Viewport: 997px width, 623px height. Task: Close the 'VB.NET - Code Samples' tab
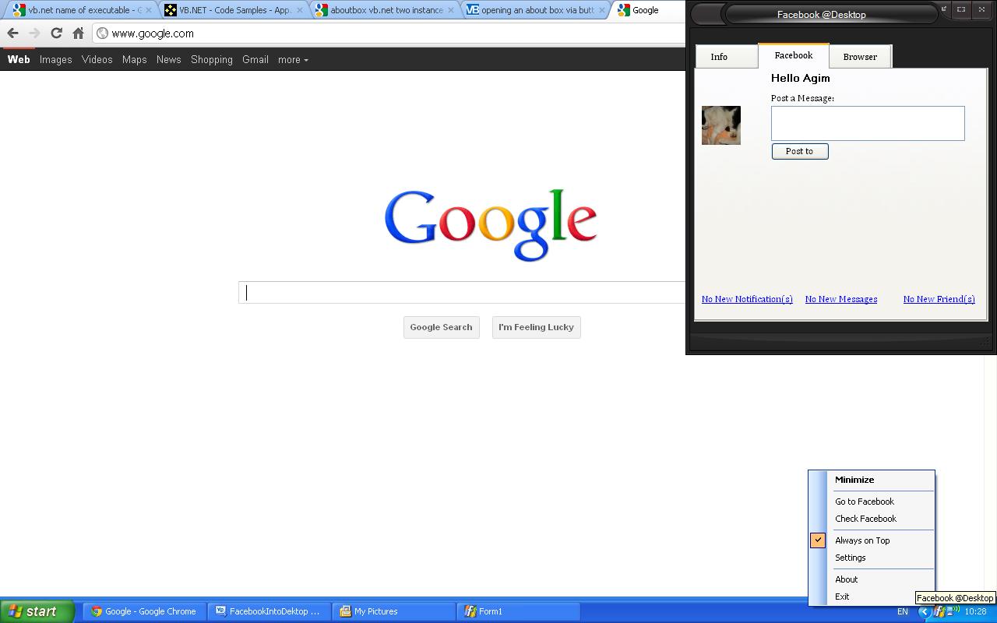300,10
